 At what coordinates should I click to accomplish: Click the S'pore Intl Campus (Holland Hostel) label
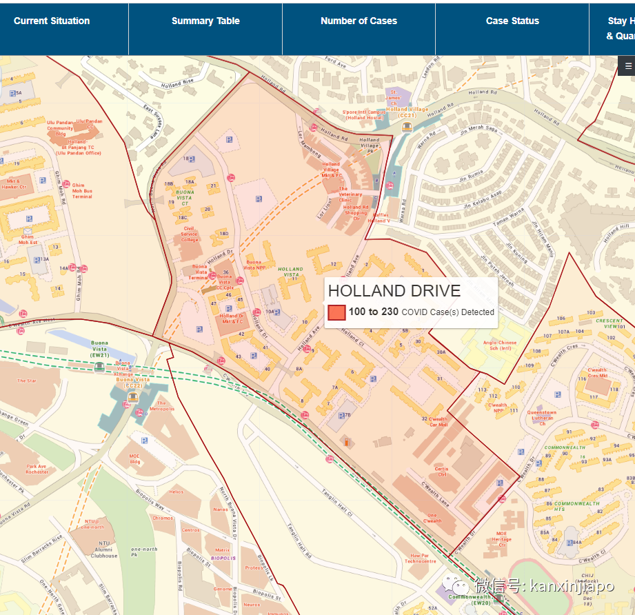(364, 114)
